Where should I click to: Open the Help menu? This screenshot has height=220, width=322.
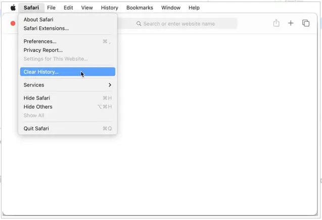point(194,8)
